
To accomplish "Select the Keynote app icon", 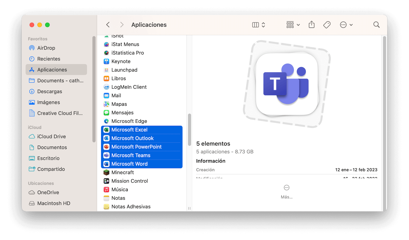I will pos(106,61).
